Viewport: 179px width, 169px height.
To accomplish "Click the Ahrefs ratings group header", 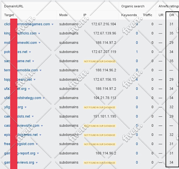I will [169, 6].
